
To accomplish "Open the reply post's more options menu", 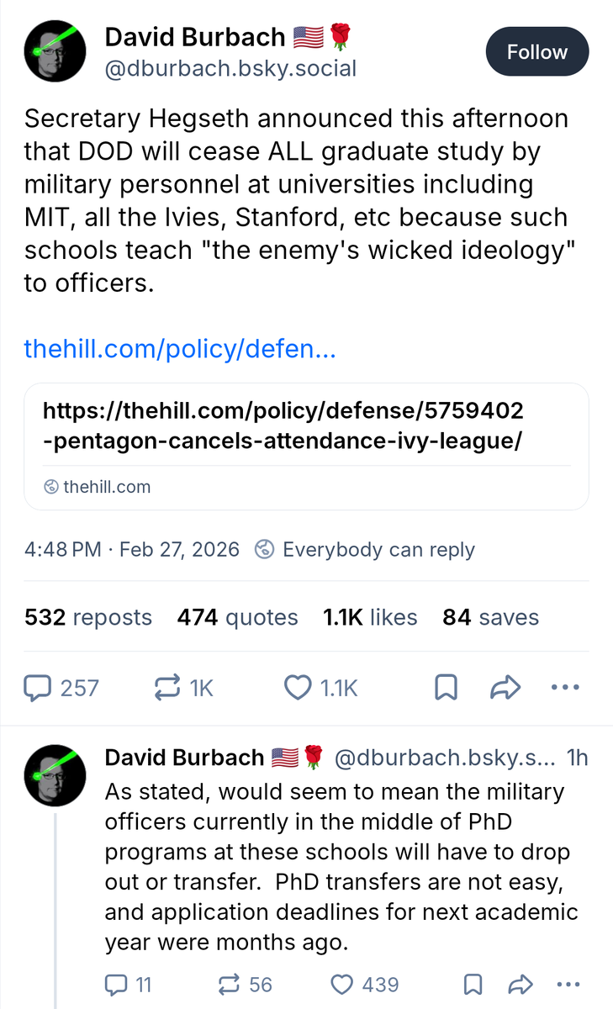I will (569, 984).
